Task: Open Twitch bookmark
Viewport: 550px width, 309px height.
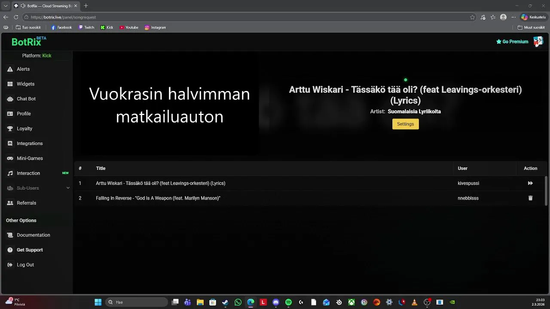Action: click(86, 27)
